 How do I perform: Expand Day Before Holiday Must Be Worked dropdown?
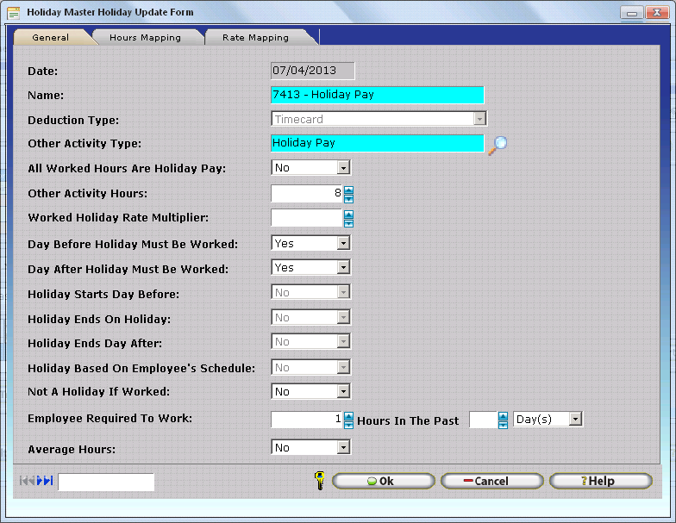coord(343,244)
